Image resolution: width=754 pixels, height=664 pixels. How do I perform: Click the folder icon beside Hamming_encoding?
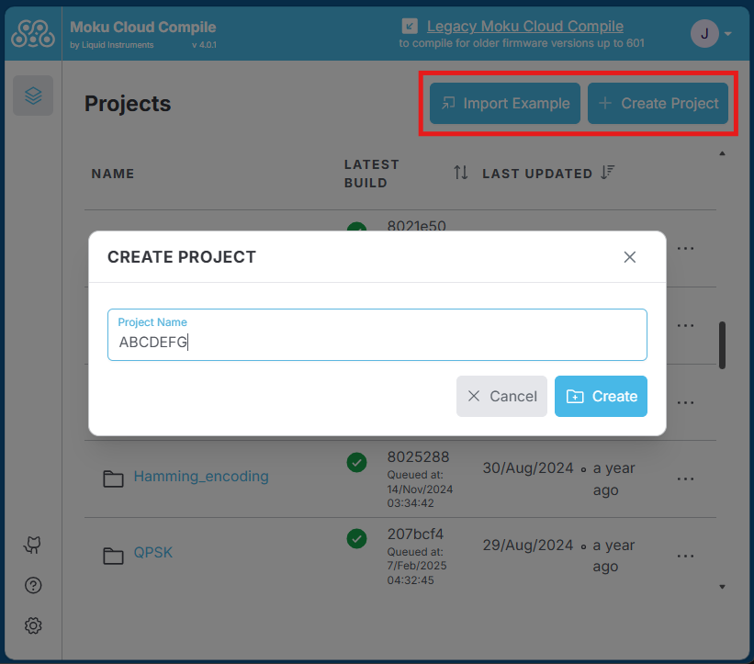[x=112, y=478]
